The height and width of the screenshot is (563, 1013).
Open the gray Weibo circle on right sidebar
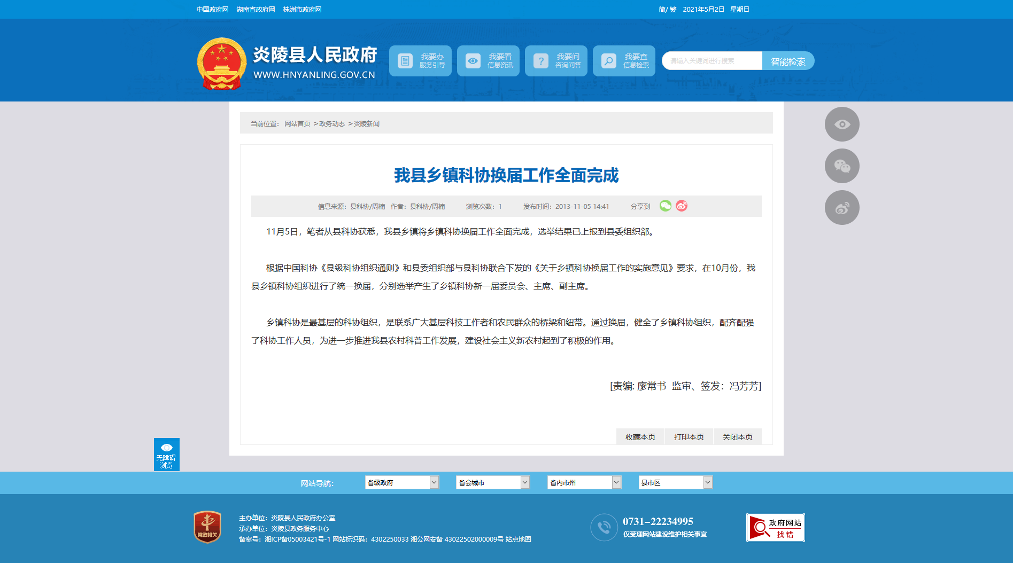(x=842, y=208)
